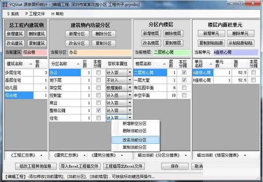Click the orange 当前分区 field showing 办公
The image size is (263, 182).
tap(100, 52)
